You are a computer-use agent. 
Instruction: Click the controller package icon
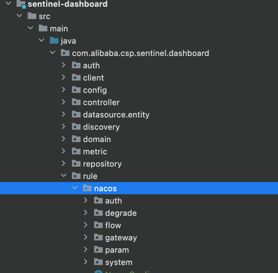(x=76, y=102)
